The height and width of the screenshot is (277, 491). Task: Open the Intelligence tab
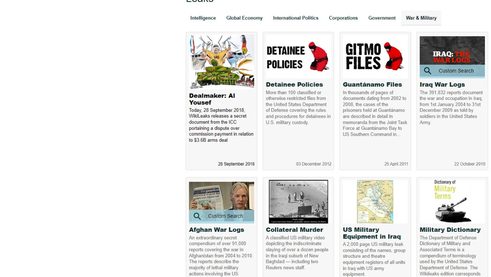[203, 18]
